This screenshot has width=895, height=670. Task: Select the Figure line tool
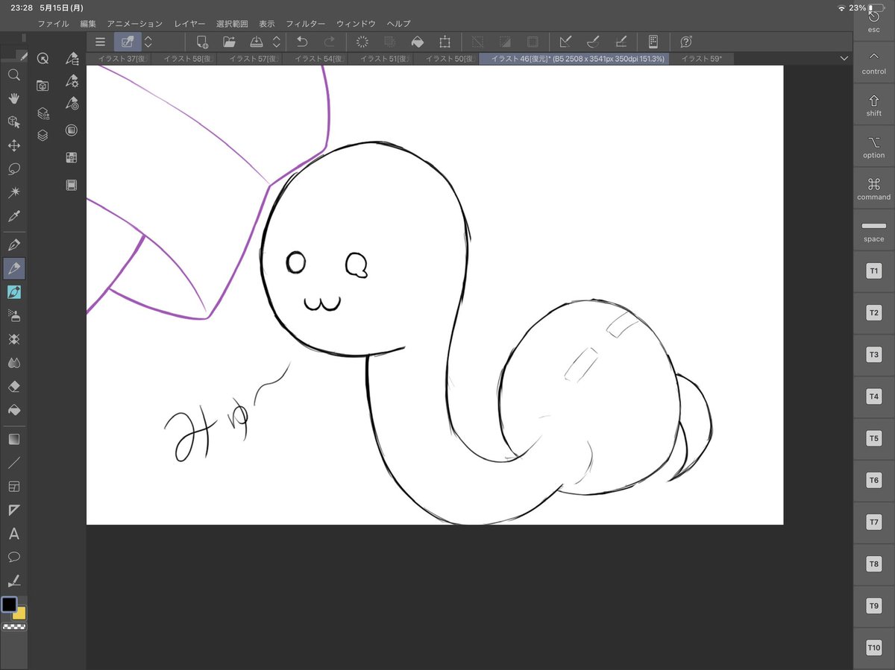click(x=13, y=463)
